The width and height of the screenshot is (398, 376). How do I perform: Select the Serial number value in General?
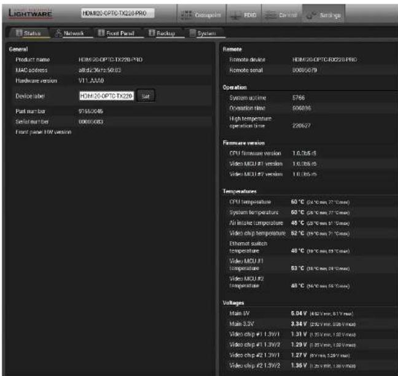click(91, 122)
